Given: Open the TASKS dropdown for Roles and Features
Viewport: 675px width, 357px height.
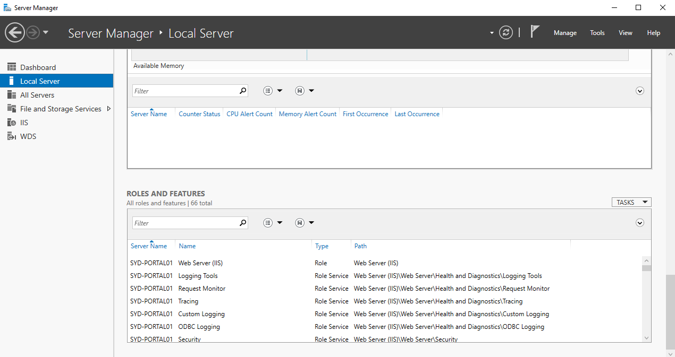Looking at the screenshot, I should (x=631, y=202).
